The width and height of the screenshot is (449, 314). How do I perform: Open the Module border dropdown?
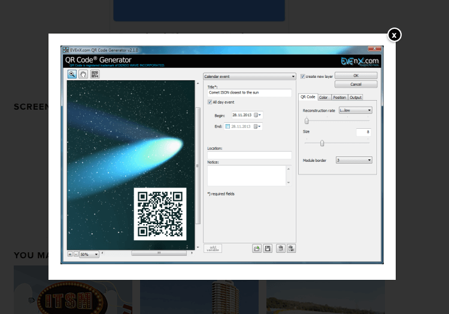tap(354, 160)
